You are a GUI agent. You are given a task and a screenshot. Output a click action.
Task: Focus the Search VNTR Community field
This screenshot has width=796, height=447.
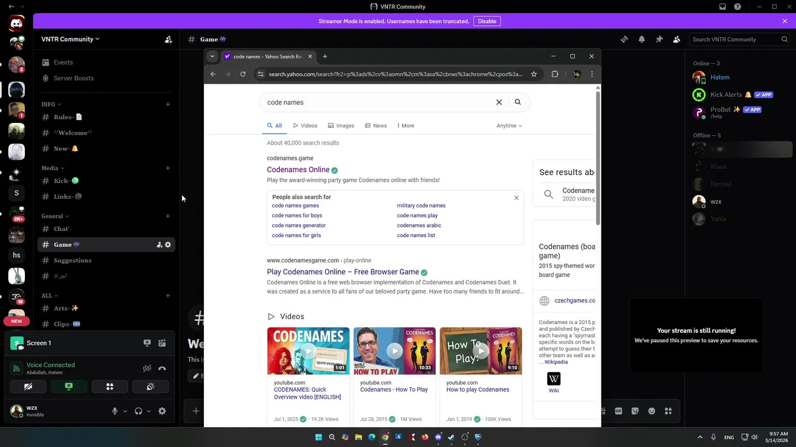(x=740, y=39)
